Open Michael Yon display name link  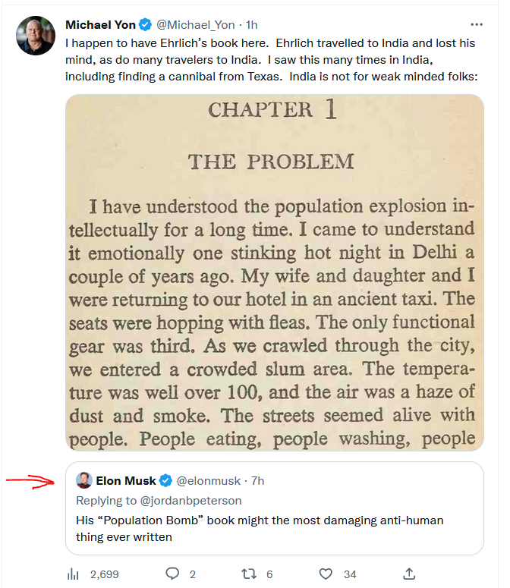pyautogui.click(x=100, y=25)
